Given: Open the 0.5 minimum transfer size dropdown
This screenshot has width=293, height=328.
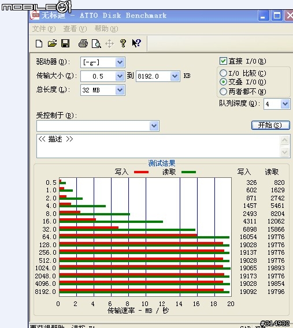Looking at the screenshot, I should pyautogui.click(x=120, y=76).
